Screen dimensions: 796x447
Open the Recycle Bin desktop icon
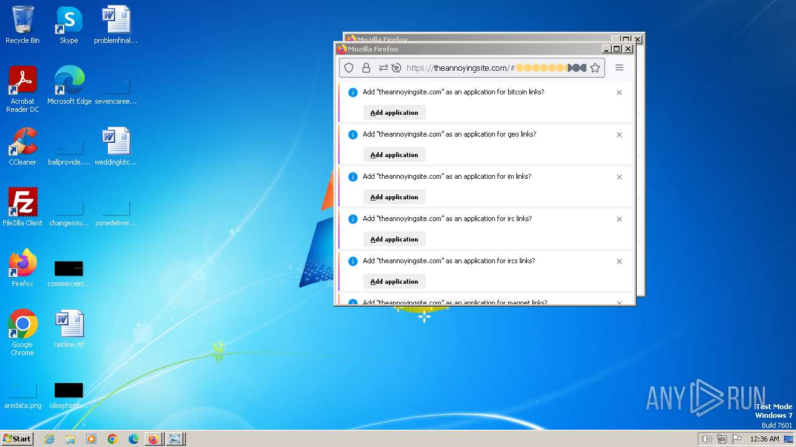[x=22, y=25]
